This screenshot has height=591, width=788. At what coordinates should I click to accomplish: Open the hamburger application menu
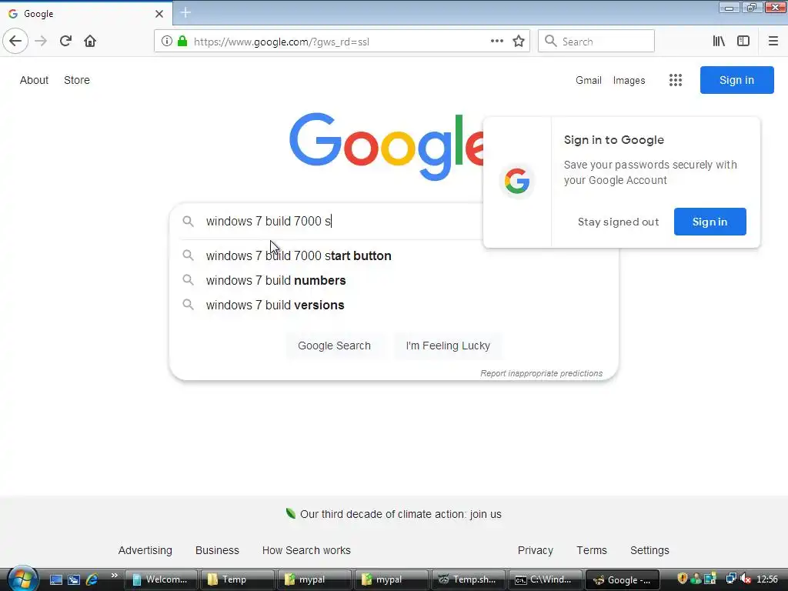(x=773, y=42)
